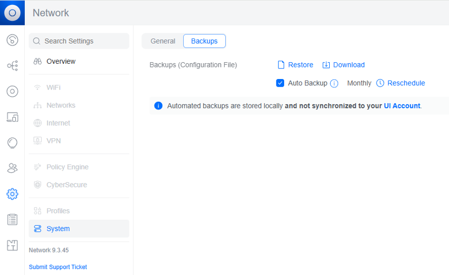Open the UI Account link

tap(402, 106)
